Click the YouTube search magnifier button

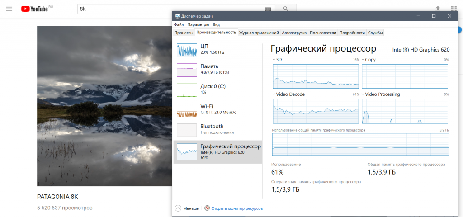coord(286,9)
